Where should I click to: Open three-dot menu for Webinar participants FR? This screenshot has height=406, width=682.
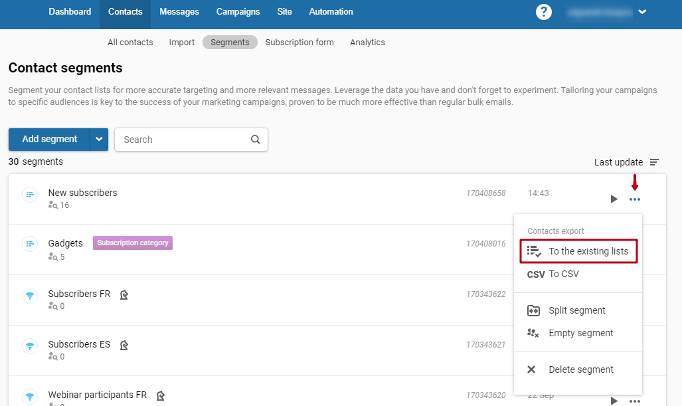coord(635,401)
